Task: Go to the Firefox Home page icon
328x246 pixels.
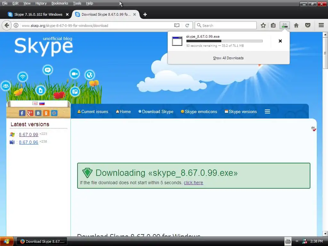Action: [x=296, y=26]
